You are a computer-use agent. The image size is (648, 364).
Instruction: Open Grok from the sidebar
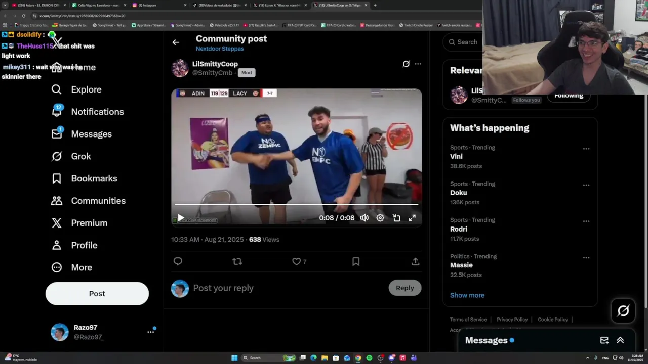pos(71,156)
